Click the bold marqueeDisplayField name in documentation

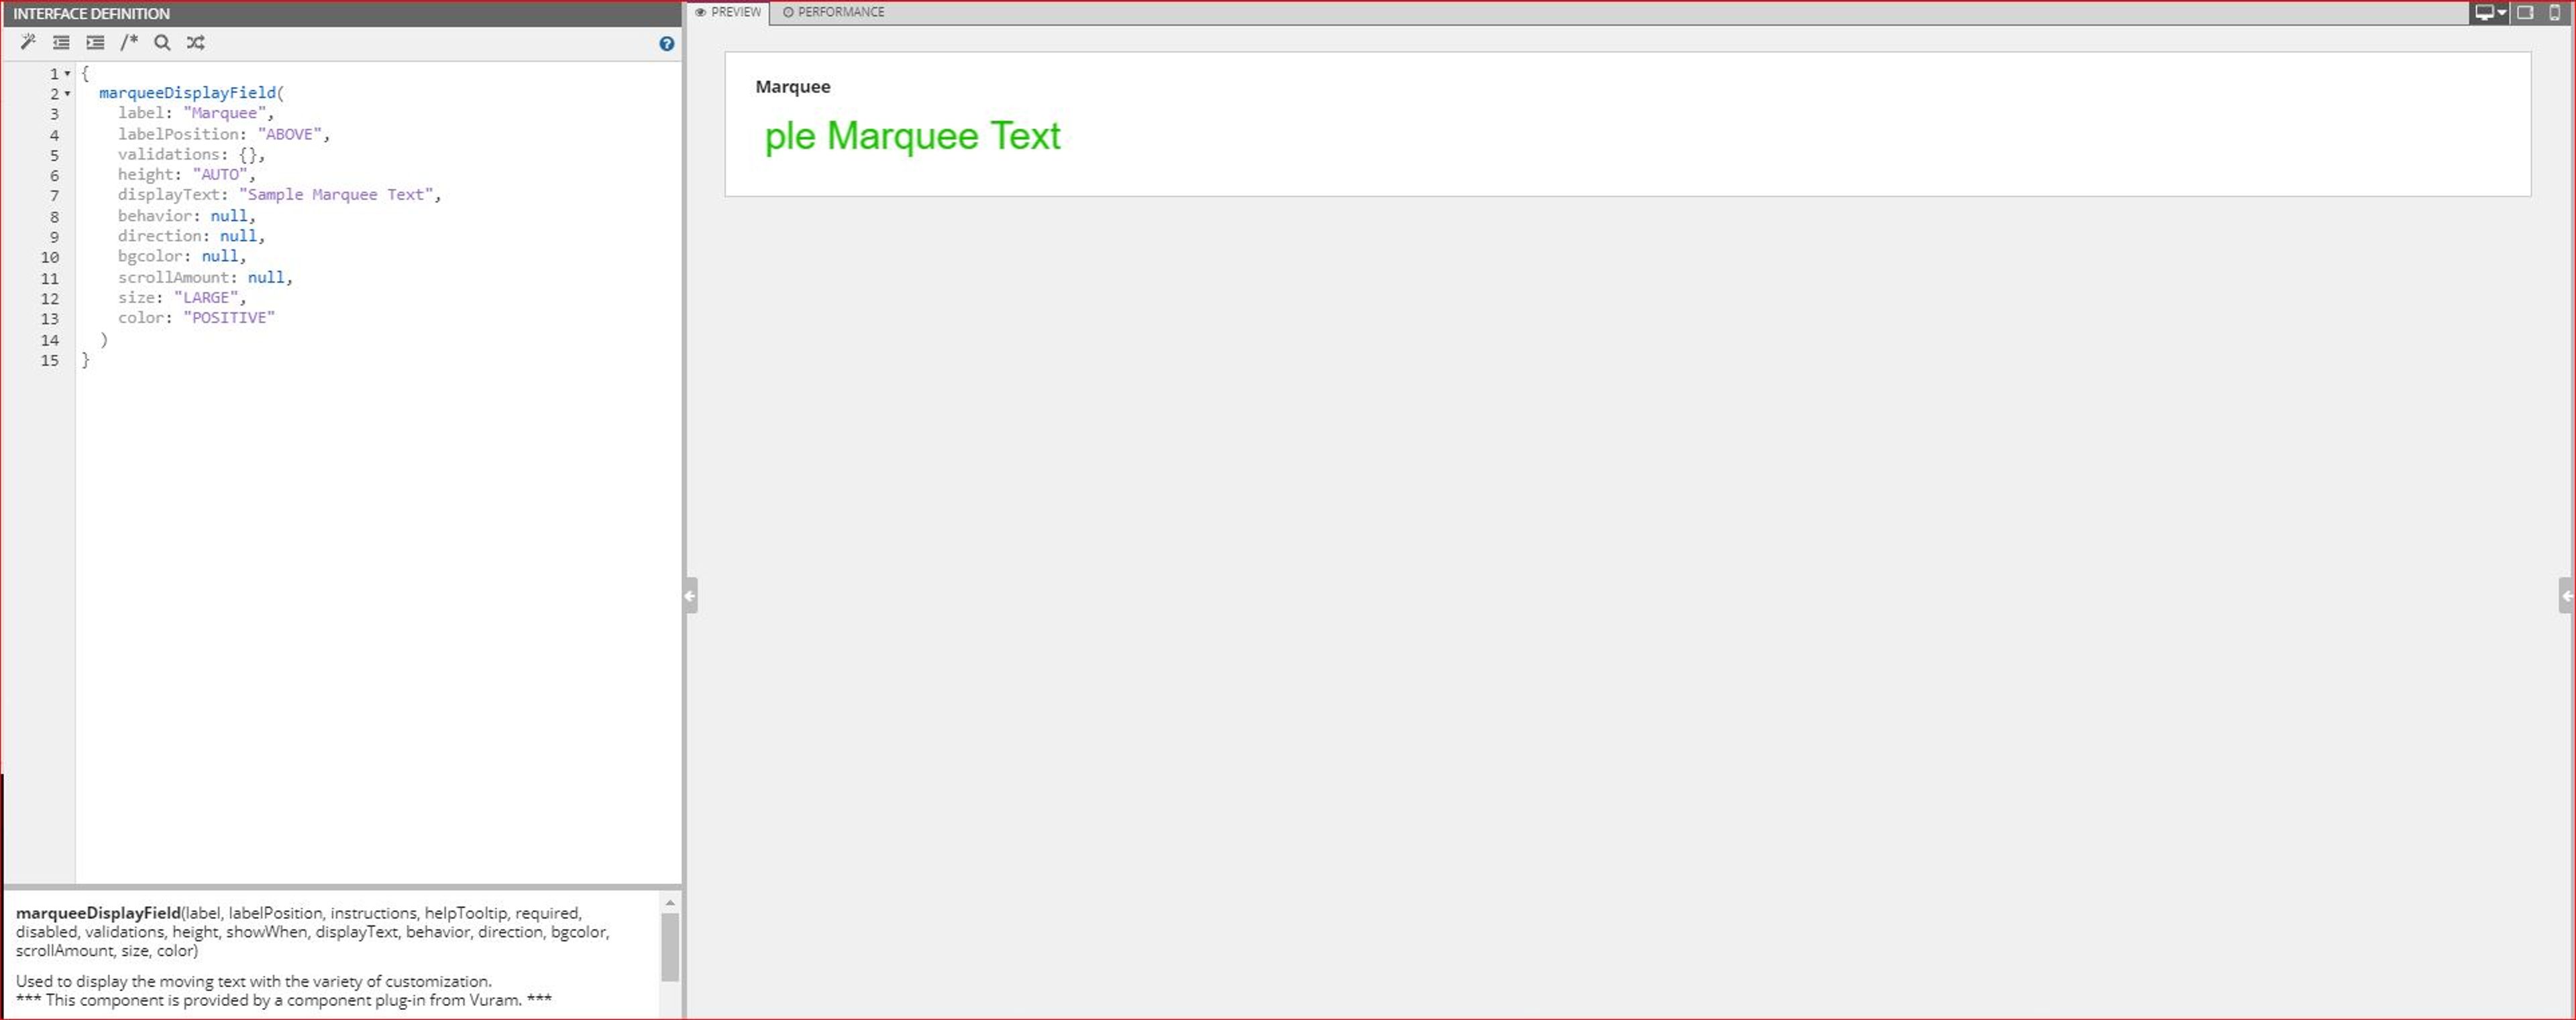(98, 913)
